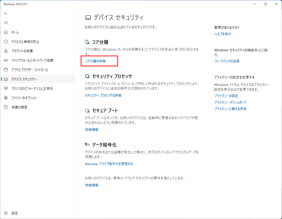This screenshot has width=282, height=219.
Task: Click the heart icon for device performance
Action: (x=6, y=88)
